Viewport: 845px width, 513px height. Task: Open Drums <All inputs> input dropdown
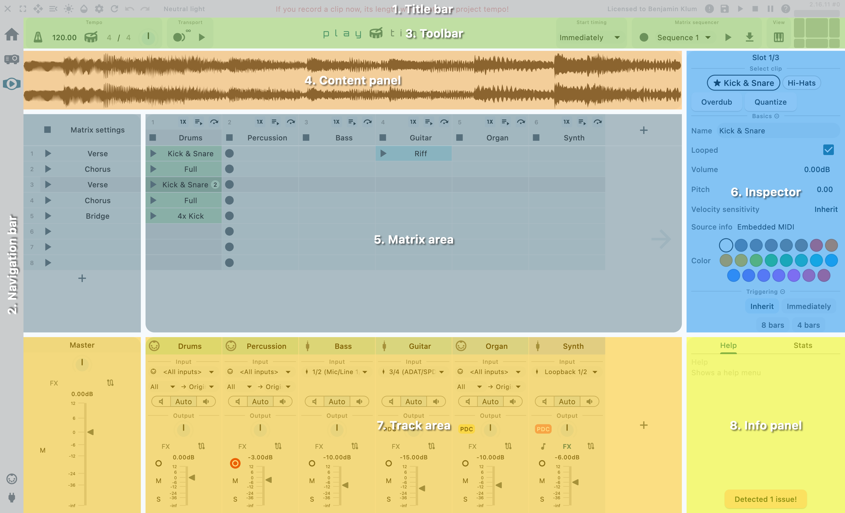point(183,372)
